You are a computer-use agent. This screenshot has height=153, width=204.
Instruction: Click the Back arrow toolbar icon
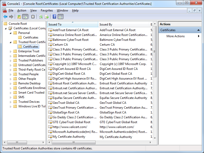click(x=5, y=17)
